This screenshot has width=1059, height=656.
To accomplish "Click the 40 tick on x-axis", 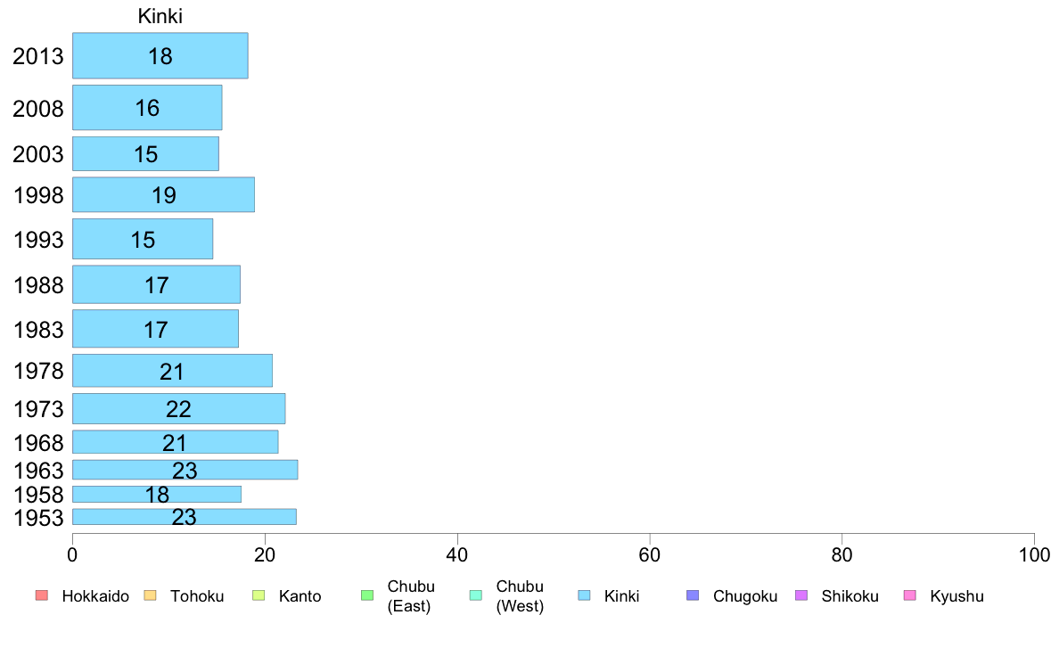I will pyautogui.click(x=457, y=555).
